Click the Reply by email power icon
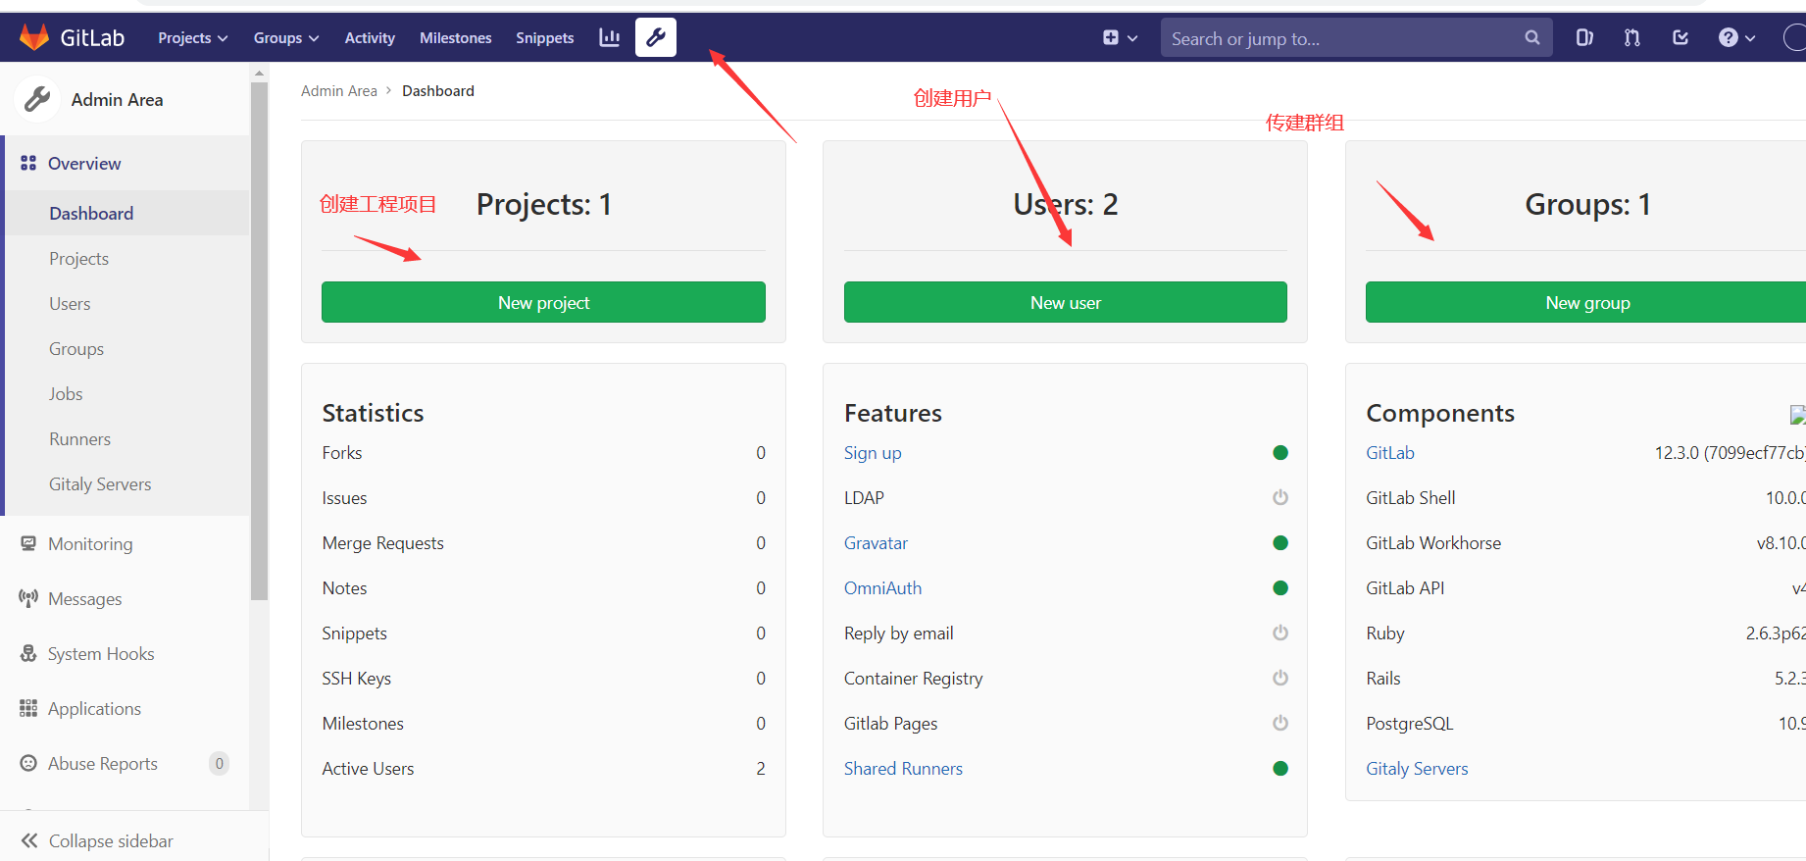This screenshot has width=1806, height=861. tap(1280, 633)
